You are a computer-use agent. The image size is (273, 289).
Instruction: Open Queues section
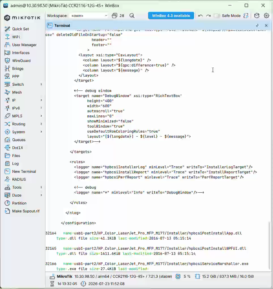coord(19,140)
